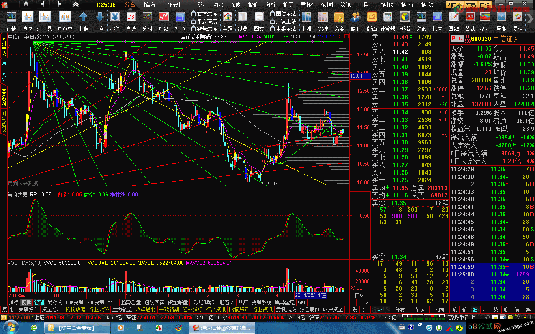
Task: Connect to 国信主站 server link
Action: (x=283, y=14)
